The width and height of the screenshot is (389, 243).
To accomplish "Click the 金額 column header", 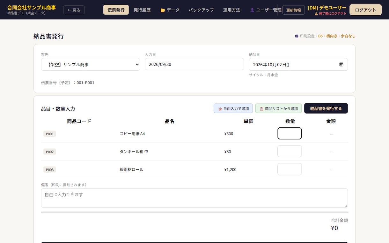I will [331, 121].
